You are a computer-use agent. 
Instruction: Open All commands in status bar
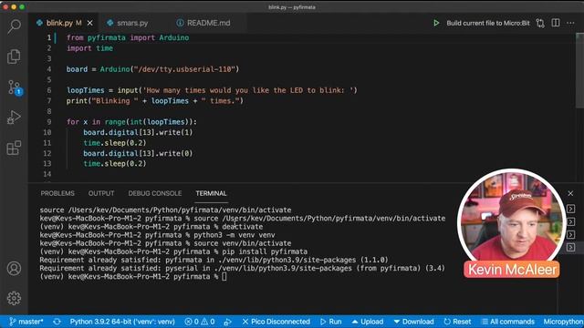point(507,322)
